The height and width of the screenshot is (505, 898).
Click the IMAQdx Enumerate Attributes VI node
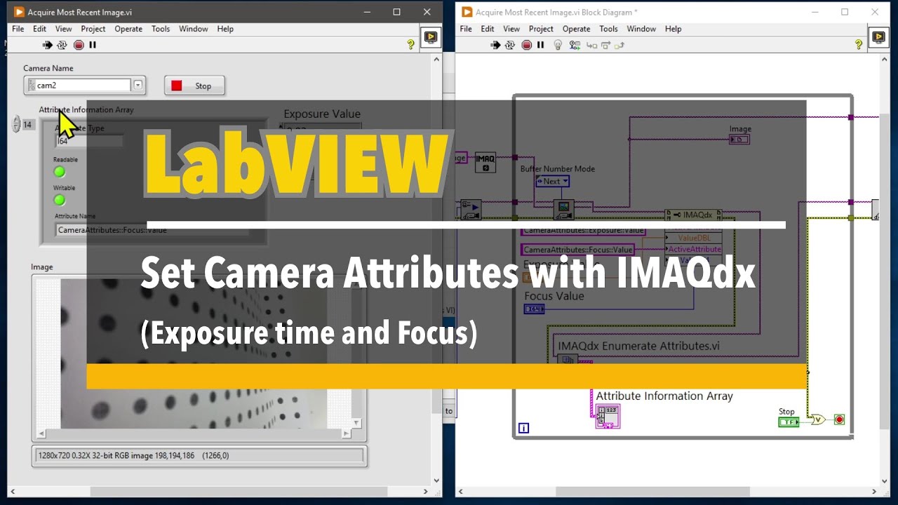tap(567, 360)
